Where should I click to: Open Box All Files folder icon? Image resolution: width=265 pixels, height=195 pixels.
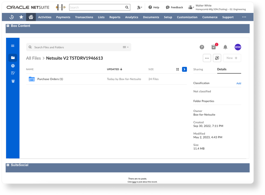(x=13, y=58)
